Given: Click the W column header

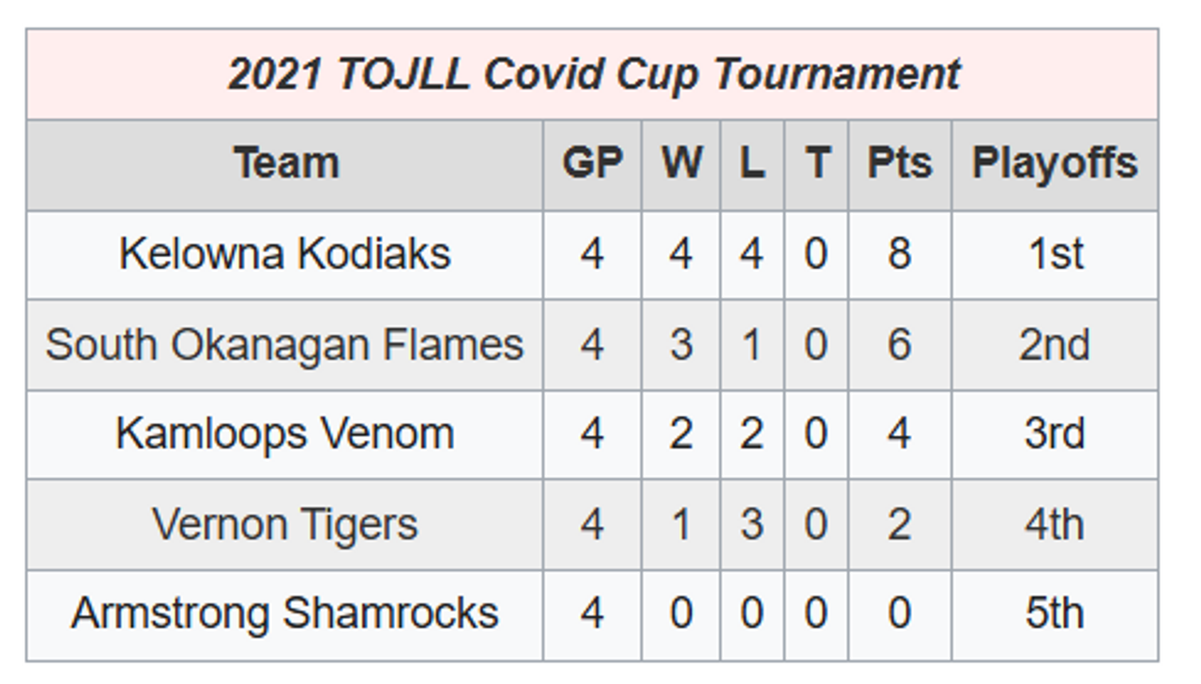Looking at the screenshot, I should click(681, 163).
